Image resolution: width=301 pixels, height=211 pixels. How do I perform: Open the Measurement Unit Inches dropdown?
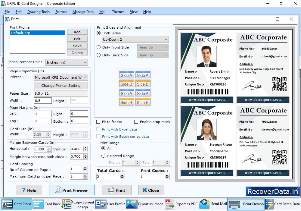tap(67, 62)
